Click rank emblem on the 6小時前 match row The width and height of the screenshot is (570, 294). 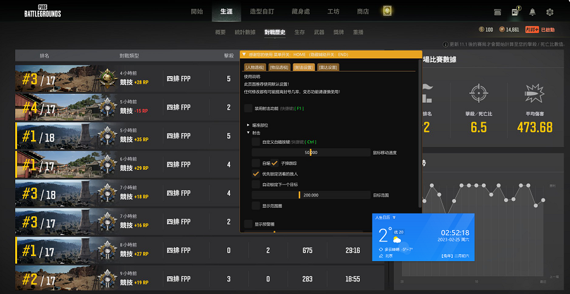[x=107, y=165]
